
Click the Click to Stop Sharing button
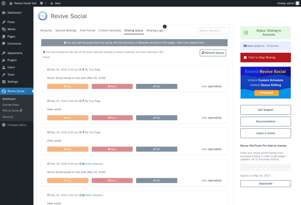tap(266, 57)
